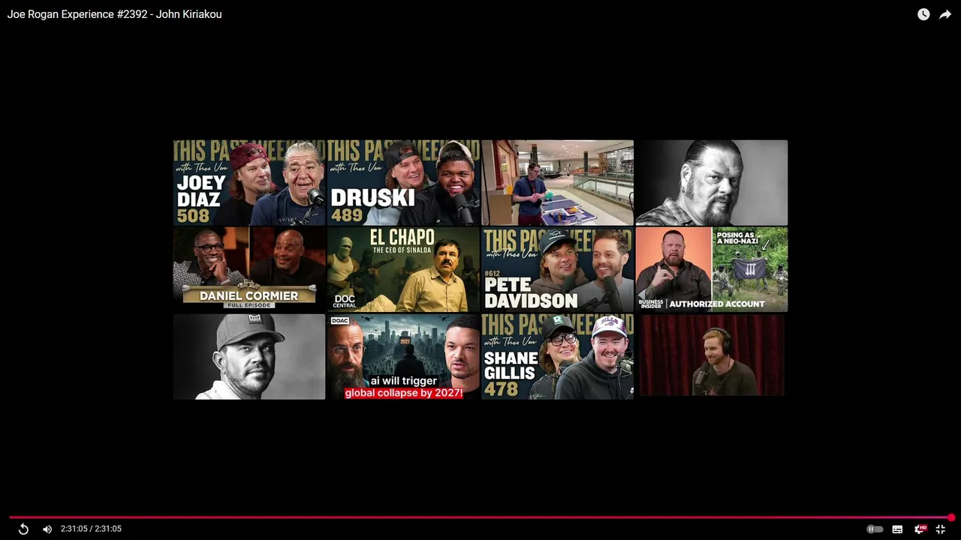Open the black-and-white man in cap thumbnail

pos(249,356)
